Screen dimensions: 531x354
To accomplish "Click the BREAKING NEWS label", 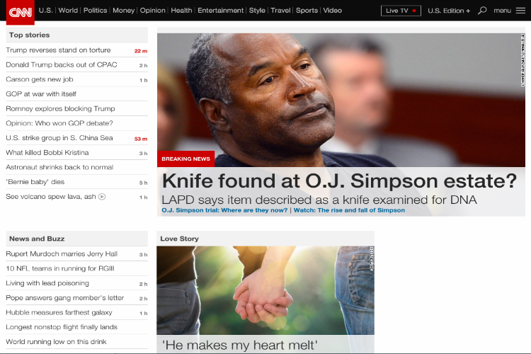I will point(185,159).
